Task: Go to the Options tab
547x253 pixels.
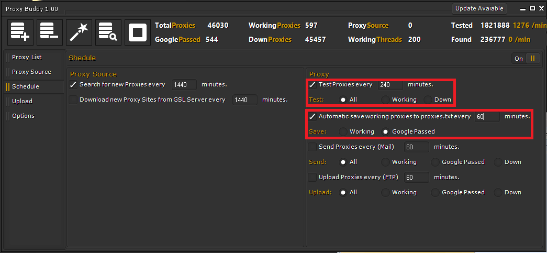Action: point(23,116)
